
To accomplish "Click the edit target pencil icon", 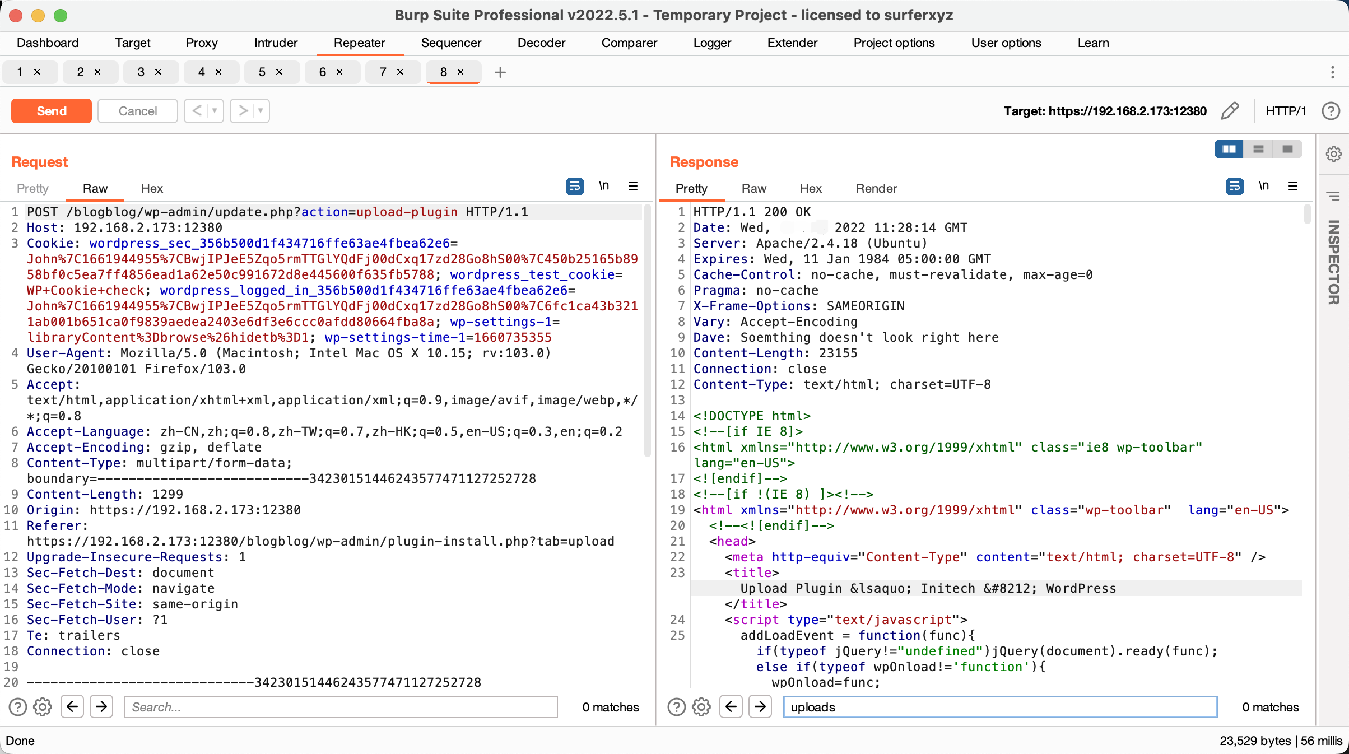I will click(x=1230, y=111).
